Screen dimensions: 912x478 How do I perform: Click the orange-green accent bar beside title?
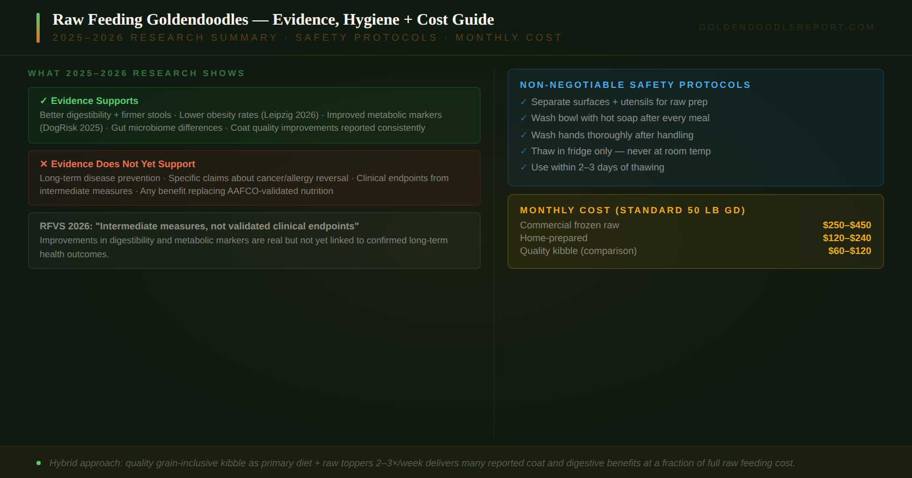[38, 28]
